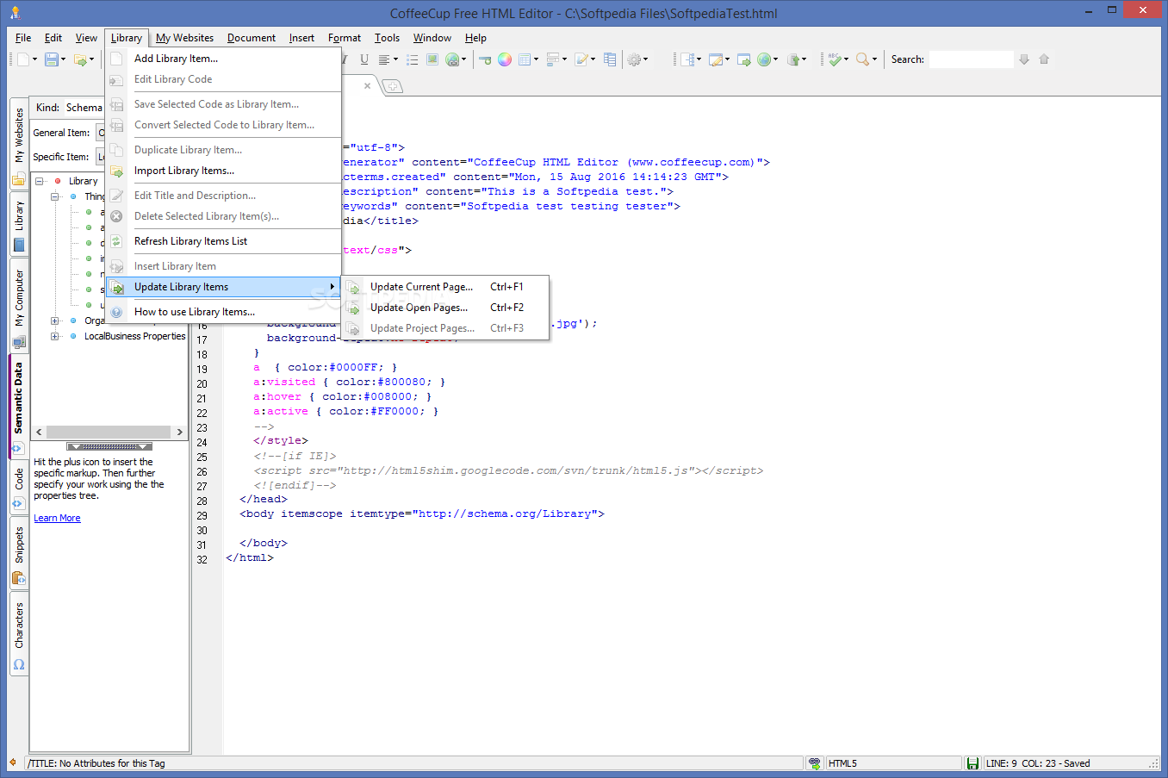The width and height of the screenshot is (1168, 778).
Task: Click the Import Library Items folder icon
Action: click(116, 171)
